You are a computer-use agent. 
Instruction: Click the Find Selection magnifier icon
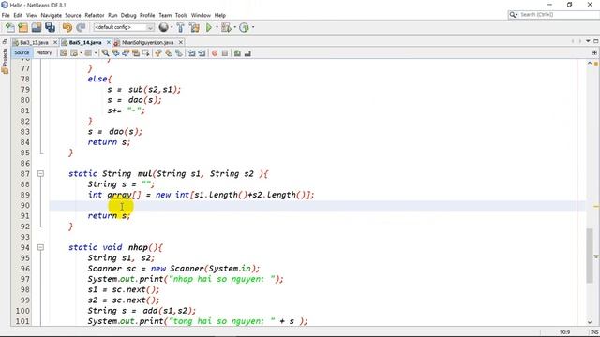click(x=105, y=53)
